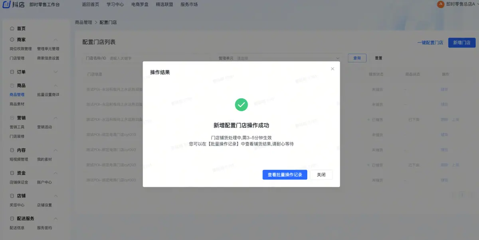The height and width of the screenshot is (240, 479).
Task: Click the 资金 section icon in the sidebar
Action: pyautogui.click(x=12, y=173)
